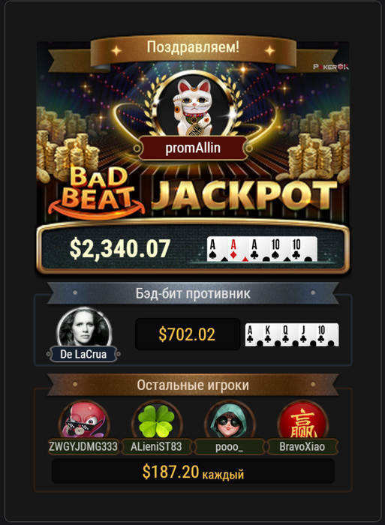Click the king of clubs card

[x=271, y=334]
